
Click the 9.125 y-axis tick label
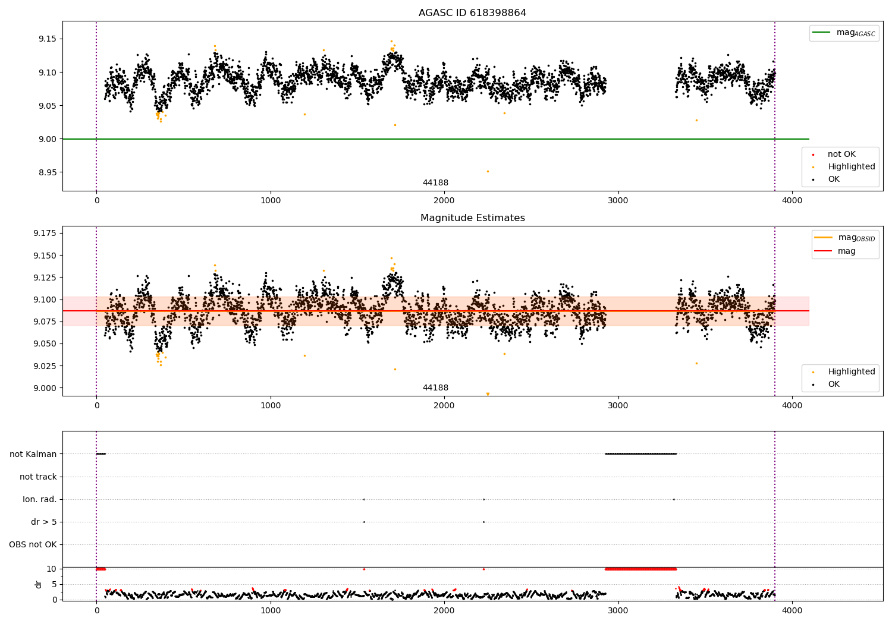pyautogui.click(x=45, y=278)
